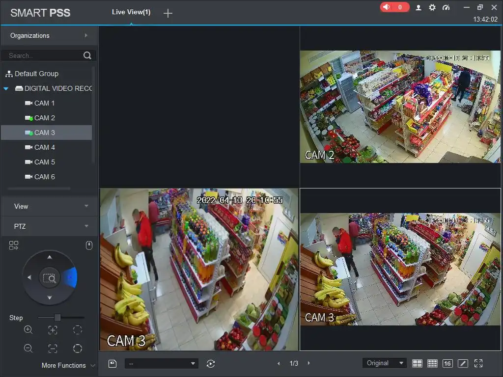
Task: Click the 1/3 page indicator
Action: [x=294, y=363]
